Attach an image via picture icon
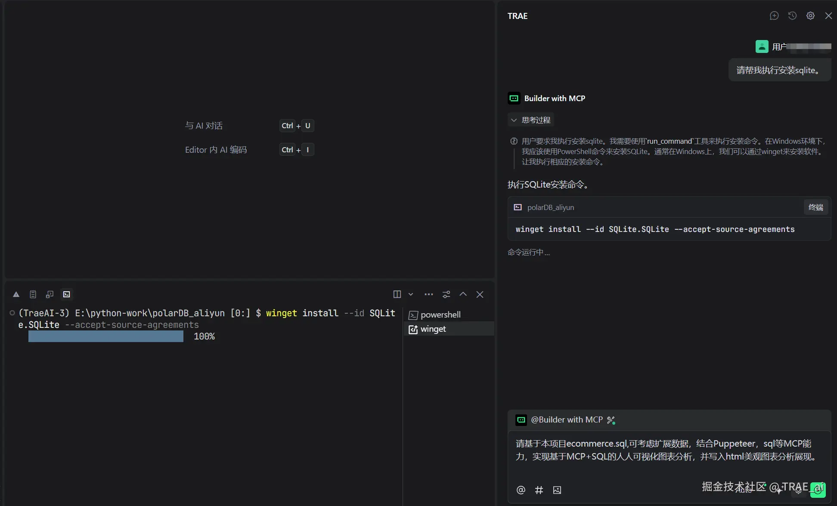Viewport: 837px width, 506px height. 557,490
